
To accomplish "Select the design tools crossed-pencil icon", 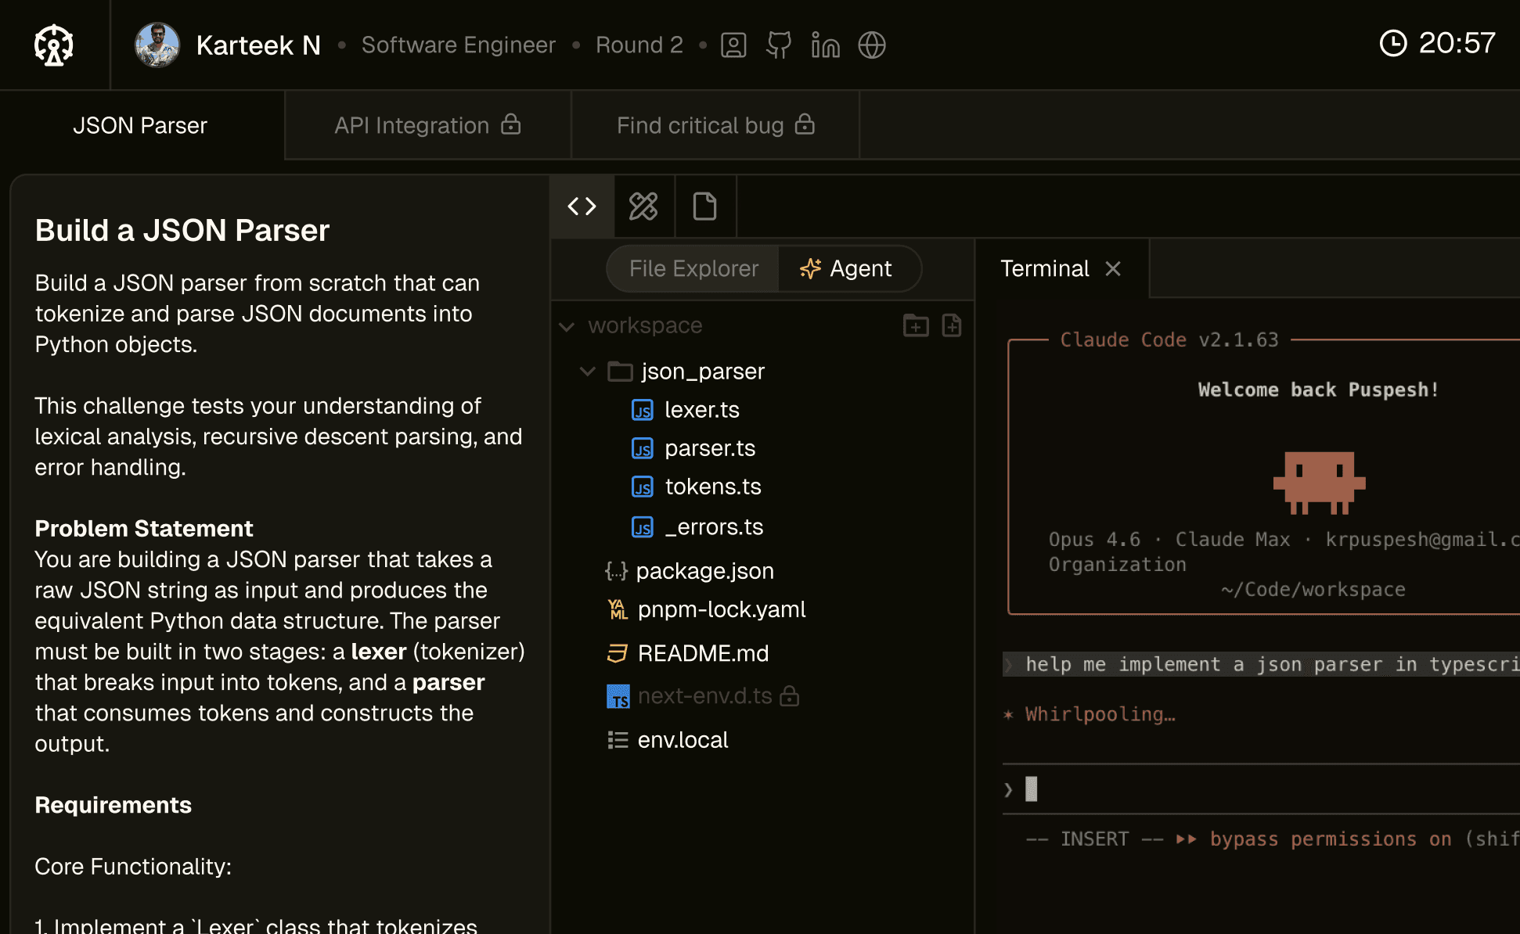I will tap(643, 207).
